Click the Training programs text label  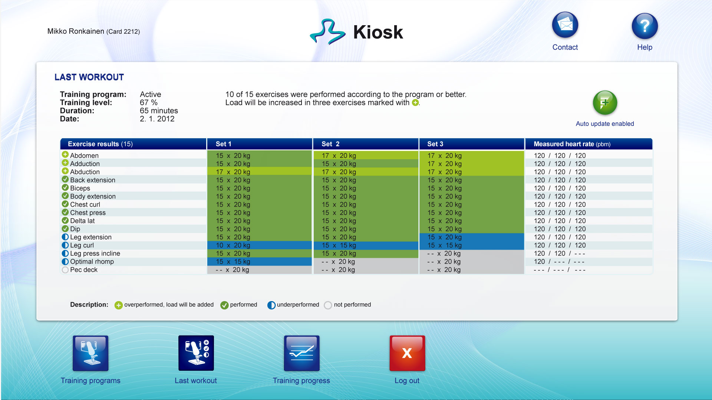click(x=90, y=380)
